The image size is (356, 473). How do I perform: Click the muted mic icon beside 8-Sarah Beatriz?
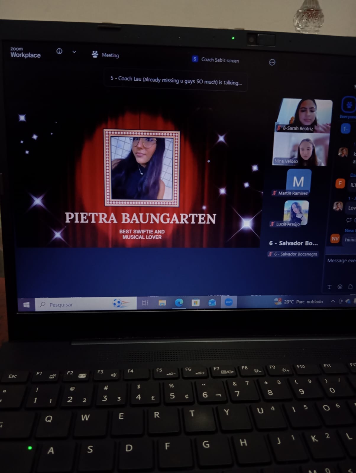pos(279,128)
